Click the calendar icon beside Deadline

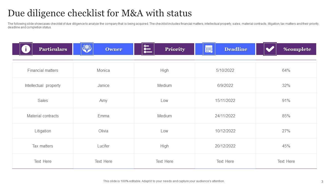209,49
